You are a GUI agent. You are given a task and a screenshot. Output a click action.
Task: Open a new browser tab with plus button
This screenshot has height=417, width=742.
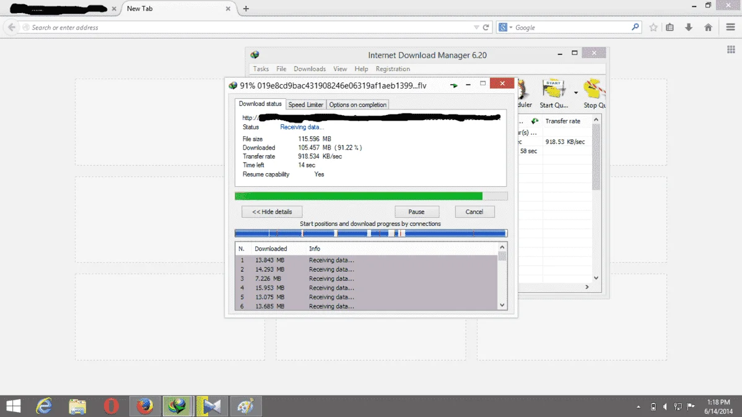(246, 9)
